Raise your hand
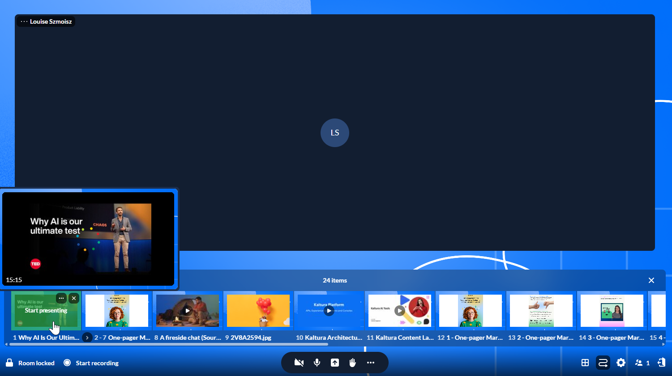Screen dimensions: 672x376 tap(353, 363)
